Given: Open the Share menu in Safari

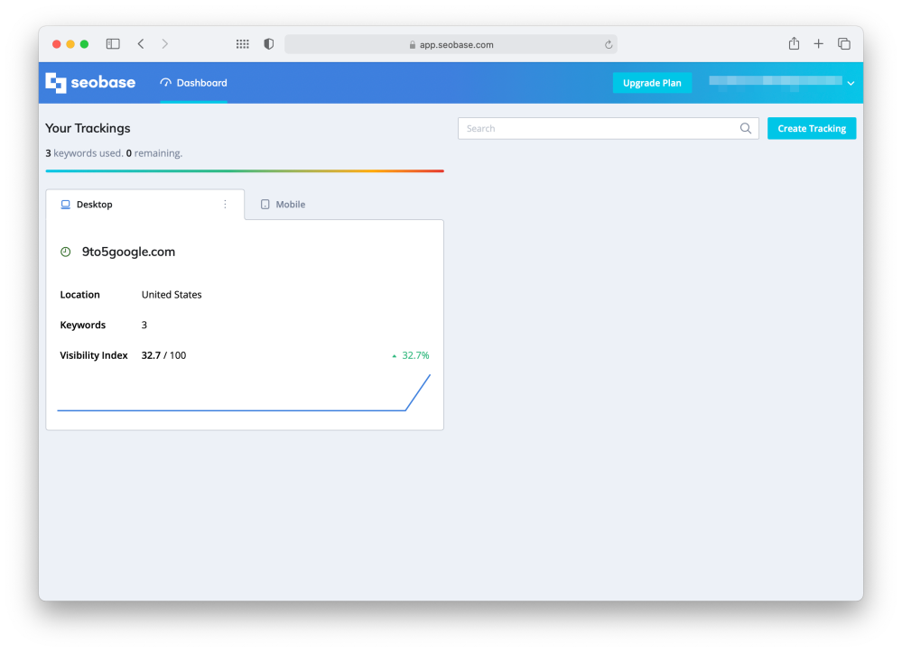Looking at the screenshot, I should click(794, 44).
